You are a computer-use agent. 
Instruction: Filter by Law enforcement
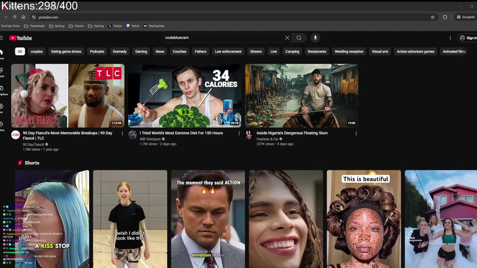[228, 51]
